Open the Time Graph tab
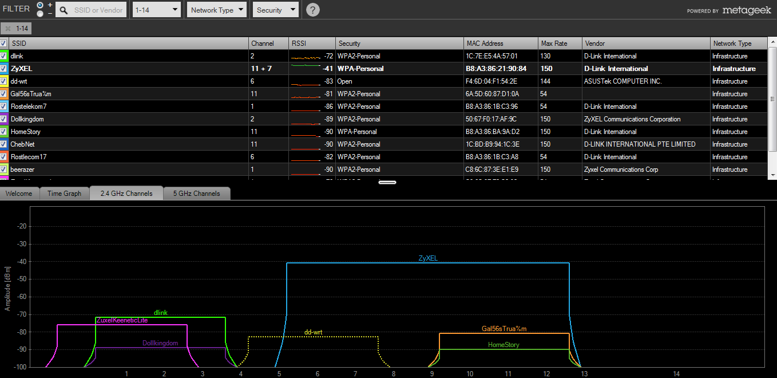The image size is (777, 378). (64, 194)
